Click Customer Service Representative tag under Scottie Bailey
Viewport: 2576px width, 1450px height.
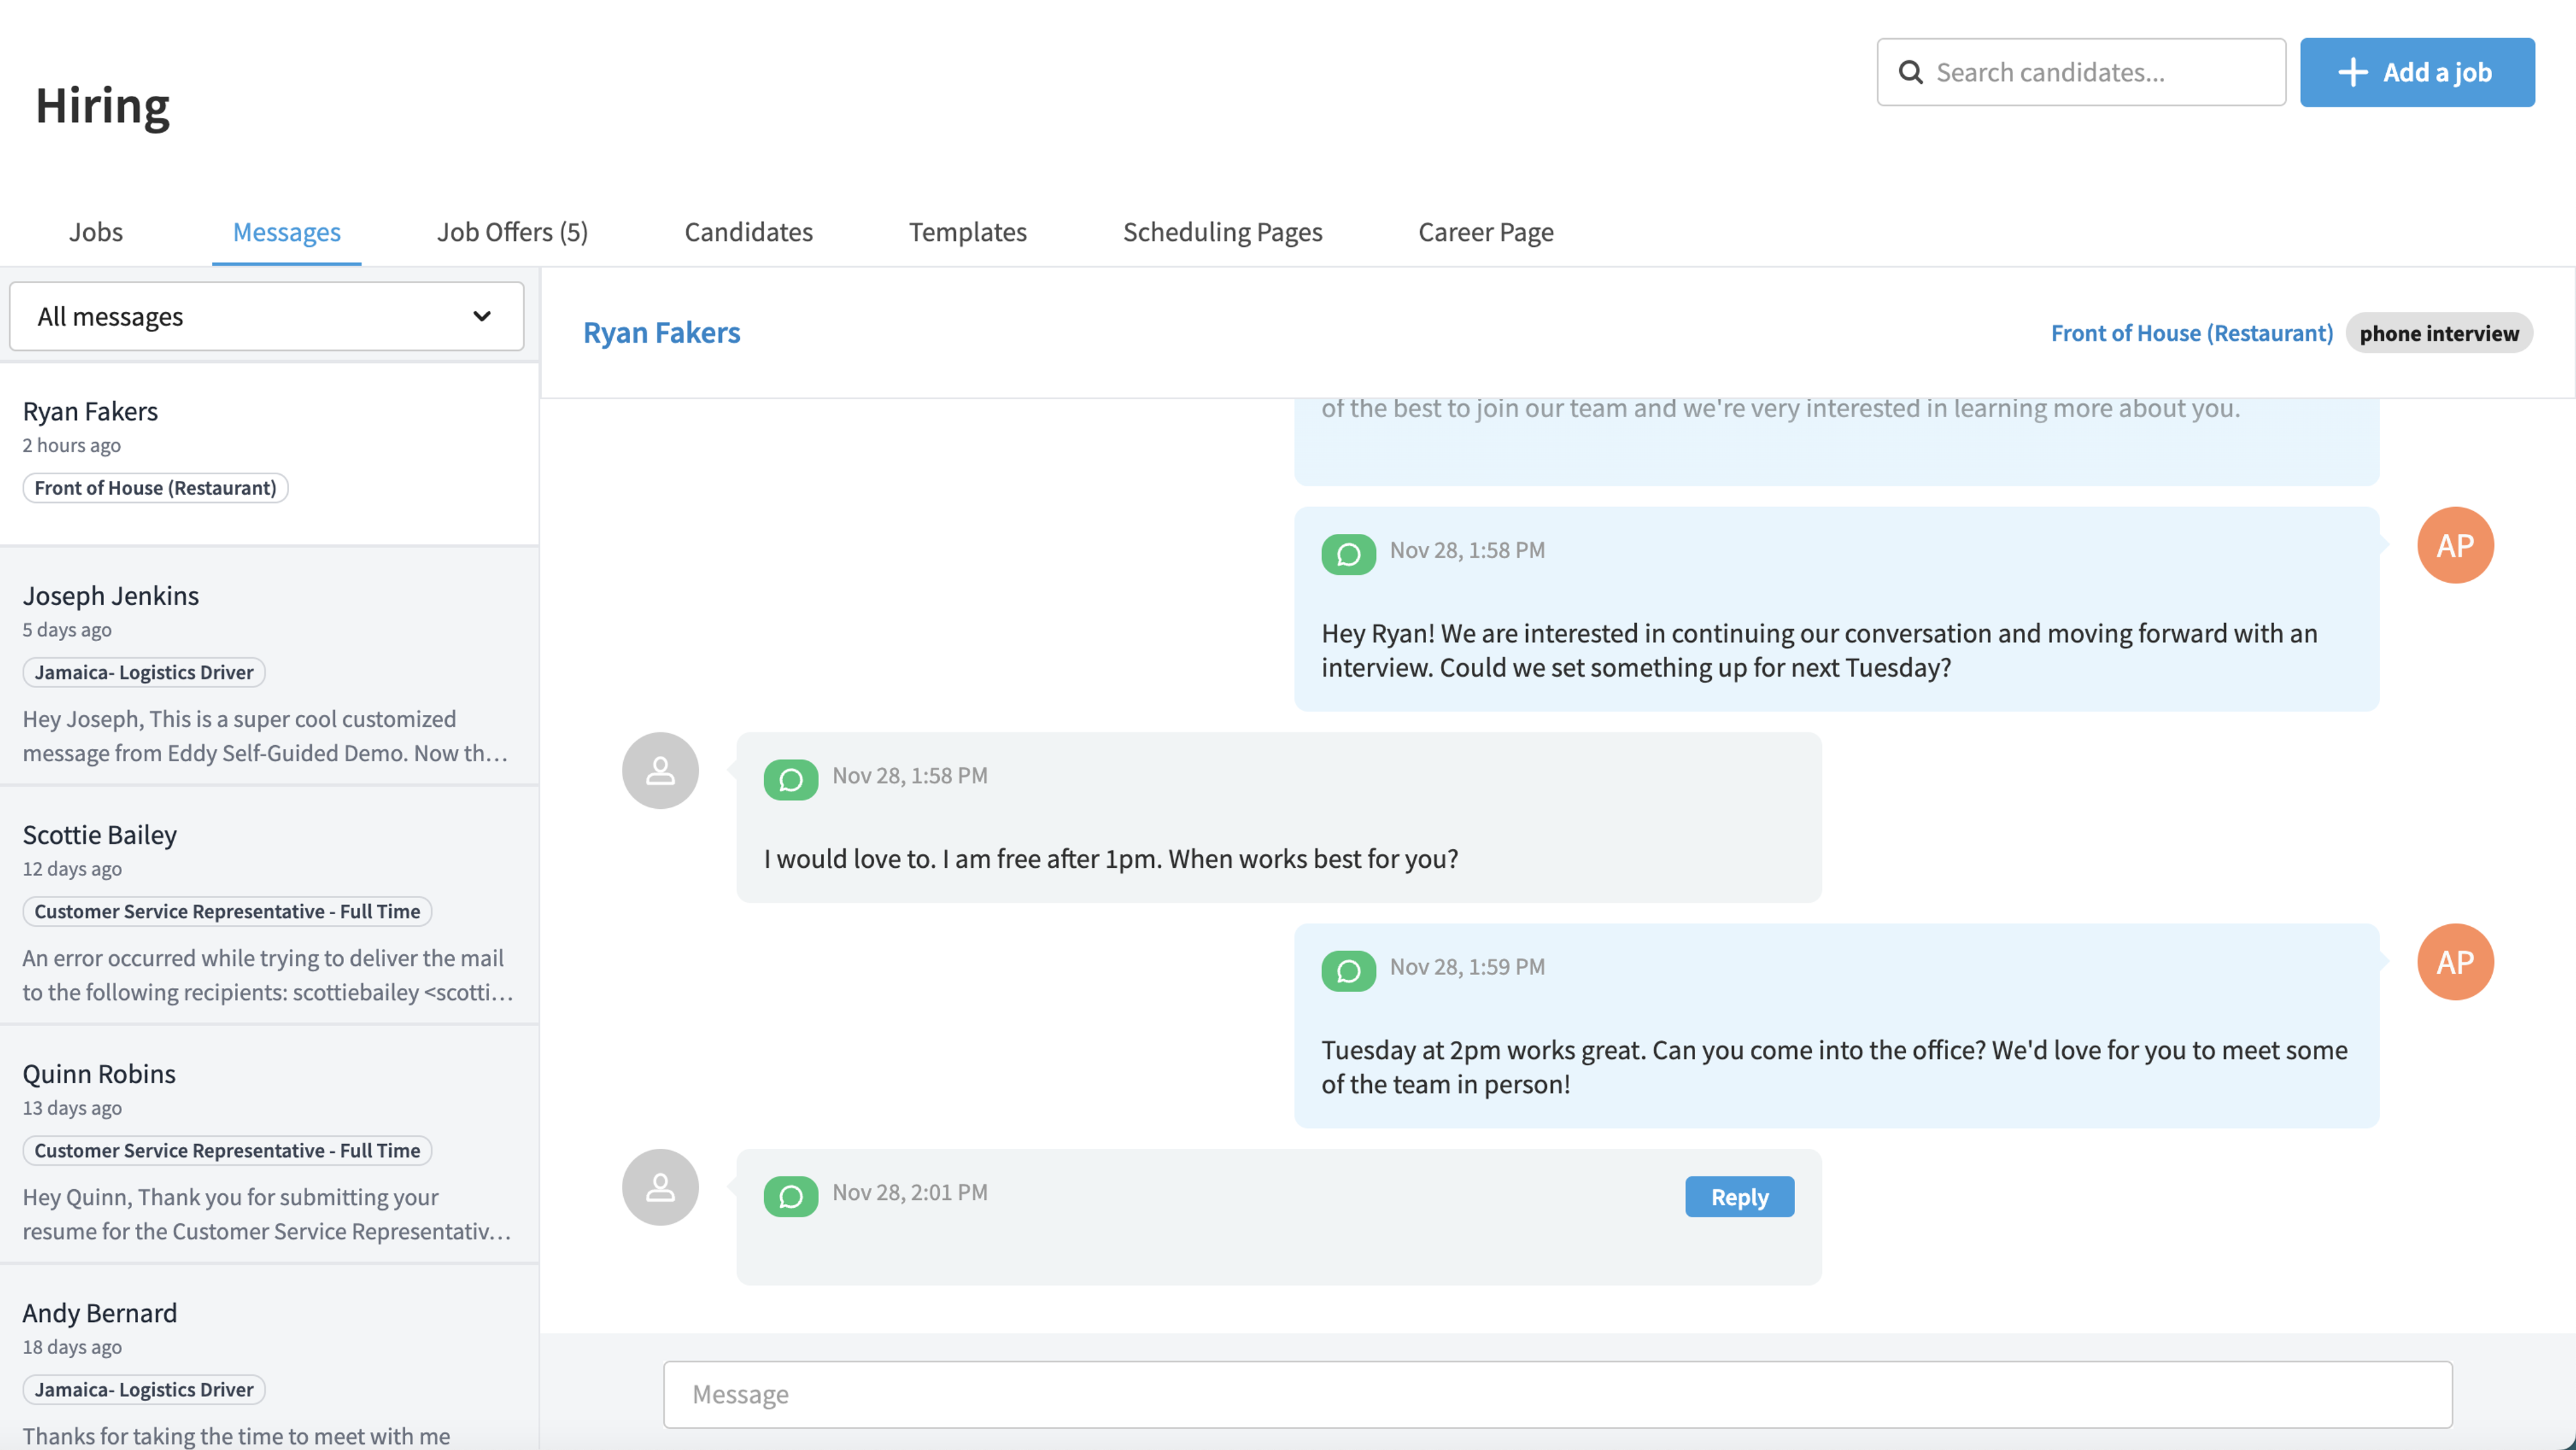pyautogui.click(x=227, y=911)
